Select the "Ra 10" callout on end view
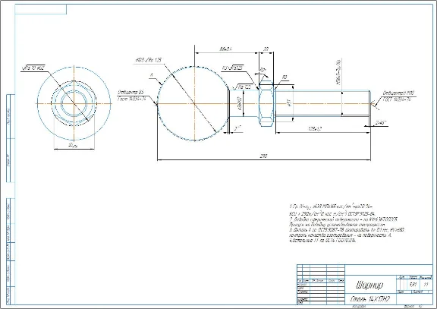Image resolution: width=437 pixels, height=309 pixels. [x=33, y=68]
